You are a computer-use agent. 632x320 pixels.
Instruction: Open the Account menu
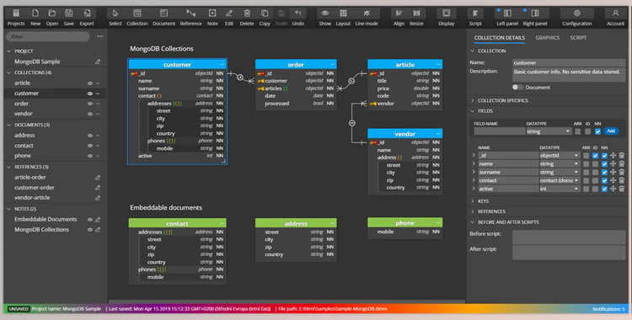tap(615, 18)
